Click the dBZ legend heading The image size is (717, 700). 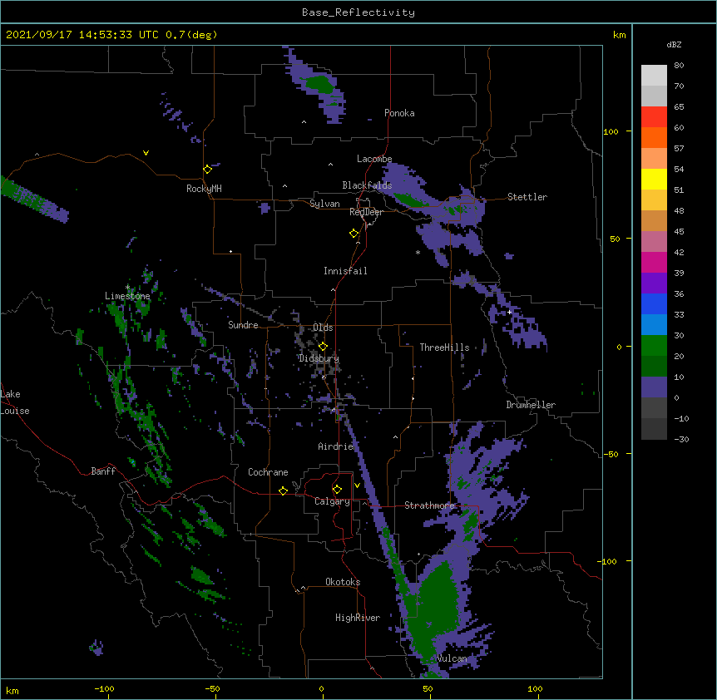tap(674, 44)
